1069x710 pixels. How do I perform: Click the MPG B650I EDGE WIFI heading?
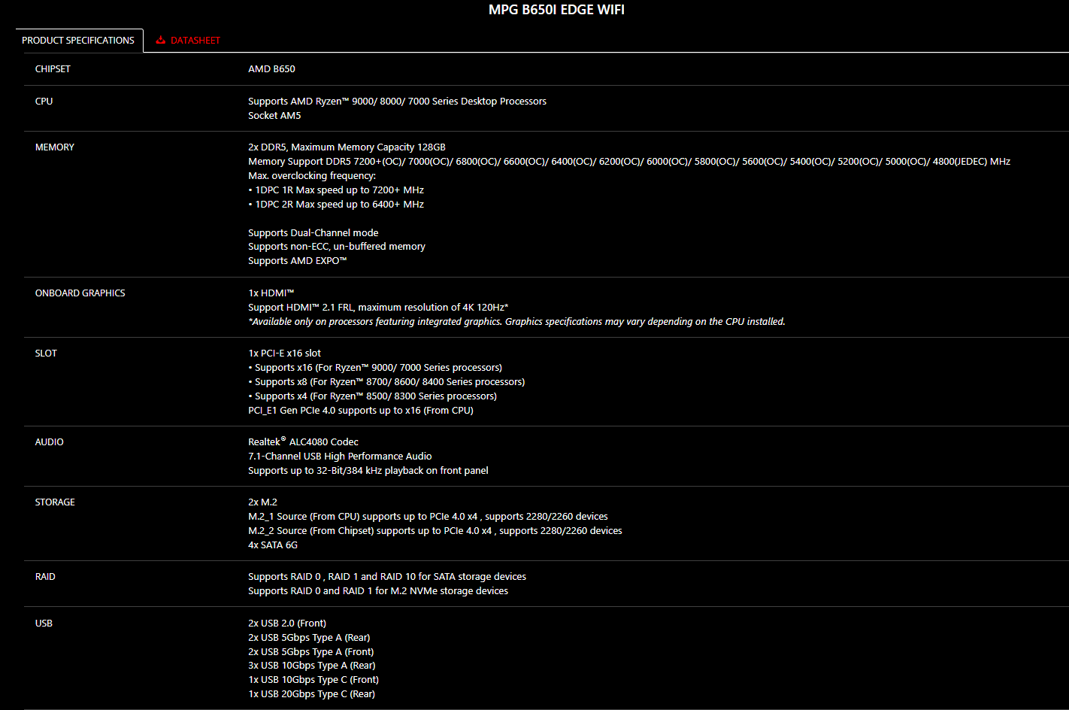tap(556, 10)
